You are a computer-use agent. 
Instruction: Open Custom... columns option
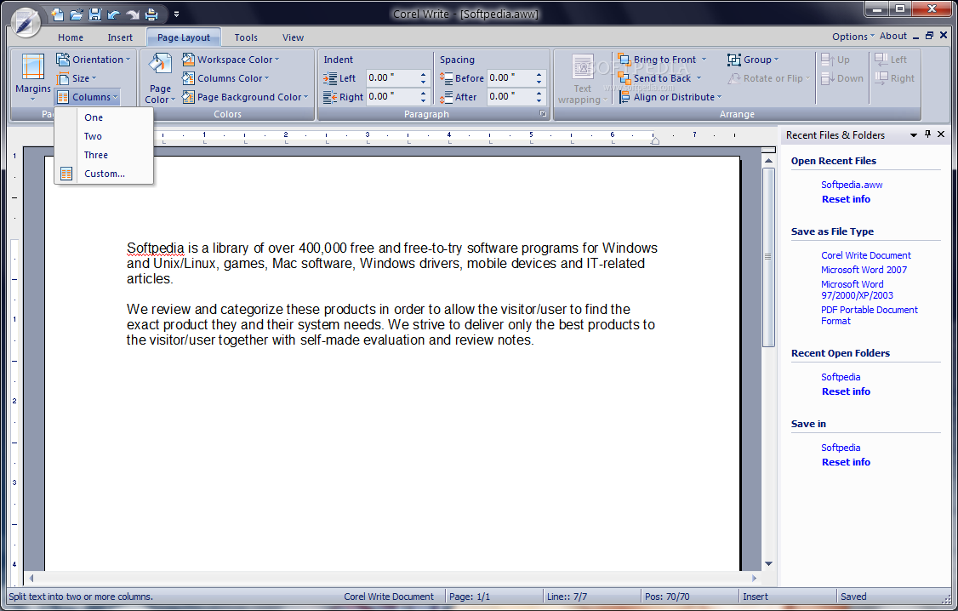tap(104, 174)
